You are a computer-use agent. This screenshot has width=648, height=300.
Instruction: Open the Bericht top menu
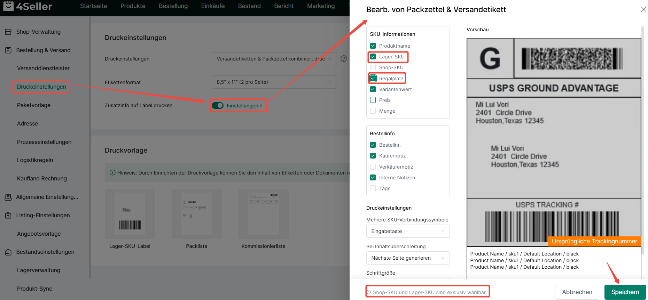click(x=284, y=6)
